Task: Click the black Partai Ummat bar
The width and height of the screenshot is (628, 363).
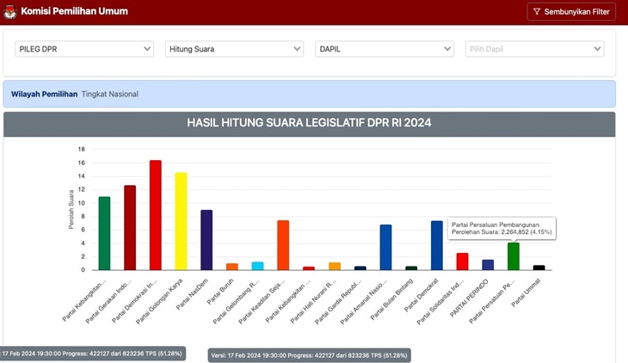Action: (539, 268)
